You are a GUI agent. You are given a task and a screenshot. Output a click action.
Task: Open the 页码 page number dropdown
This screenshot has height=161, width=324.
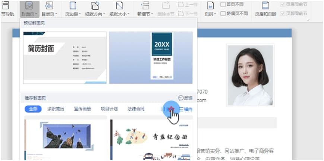coord(210,9)
